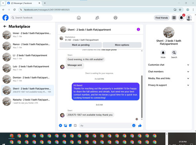Open the Facebook logo home link
This screenshot has height=145, width=196.
pyautogui.click(x=5, y=18)
